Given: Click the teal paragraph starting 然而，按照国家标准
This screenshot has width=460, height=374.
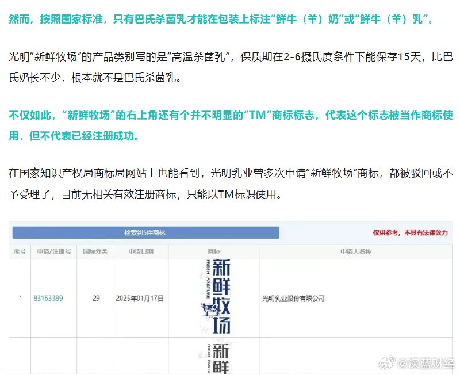Looking at the screenshot, I should tap(221, 19).
